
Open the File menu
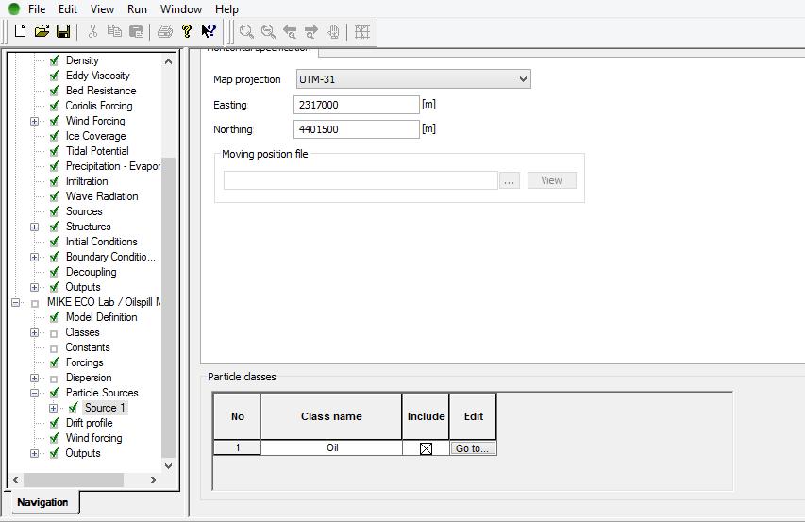point(37,9)
